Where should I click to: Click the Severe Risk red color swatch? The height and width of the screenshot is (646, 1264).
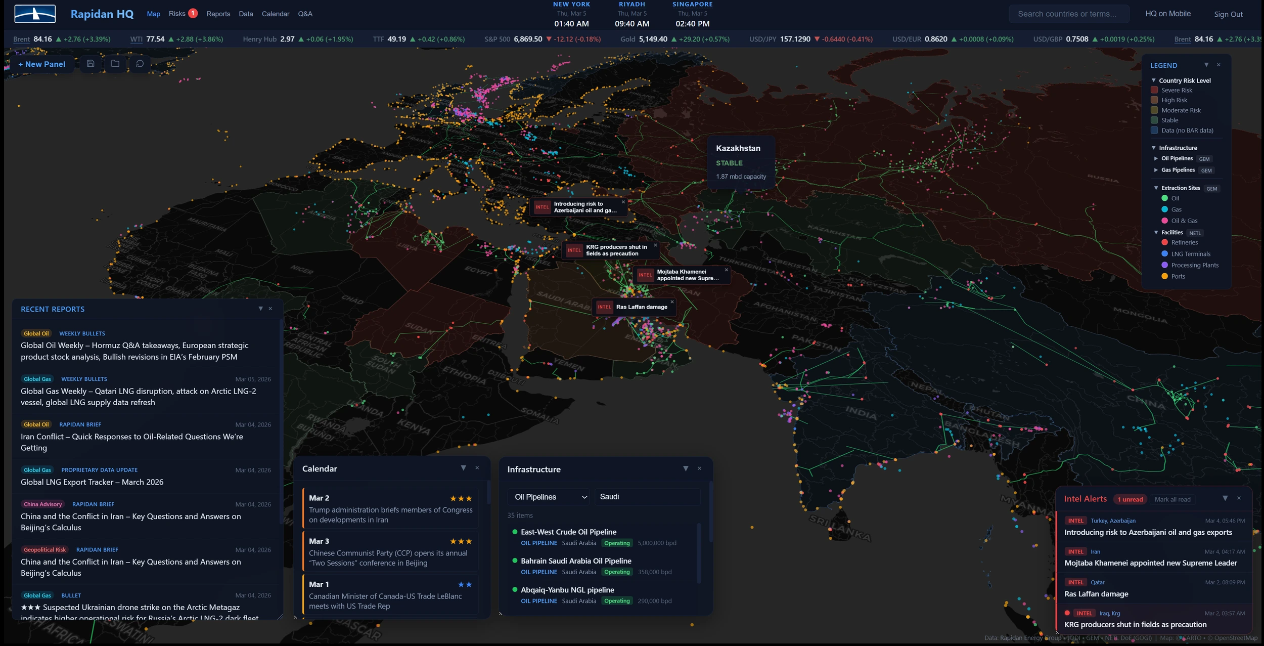point(1155,90)
